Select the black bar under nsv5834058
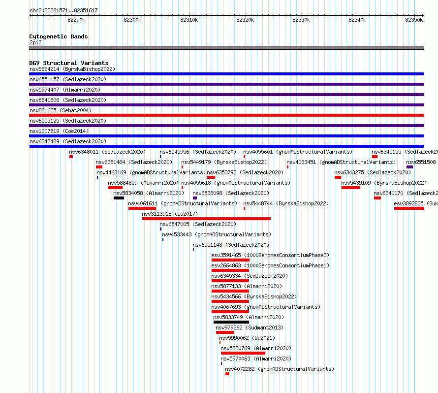 click(119, 198)
